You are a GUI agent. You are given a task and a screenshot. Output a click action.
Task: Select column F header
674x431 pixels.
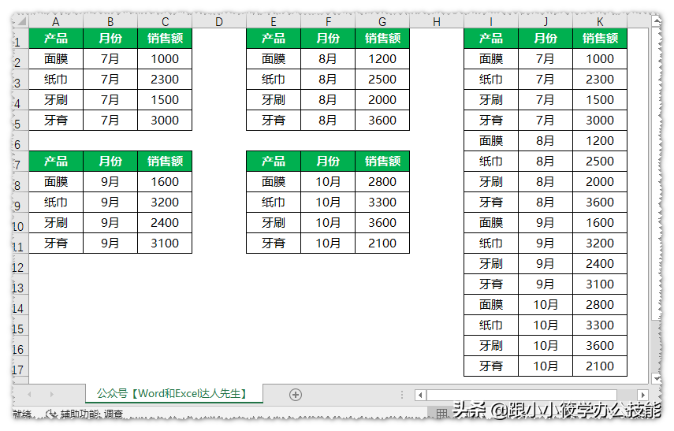(328, 22)
